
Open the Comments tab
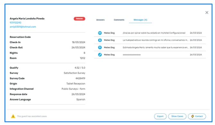click(119, 20)
